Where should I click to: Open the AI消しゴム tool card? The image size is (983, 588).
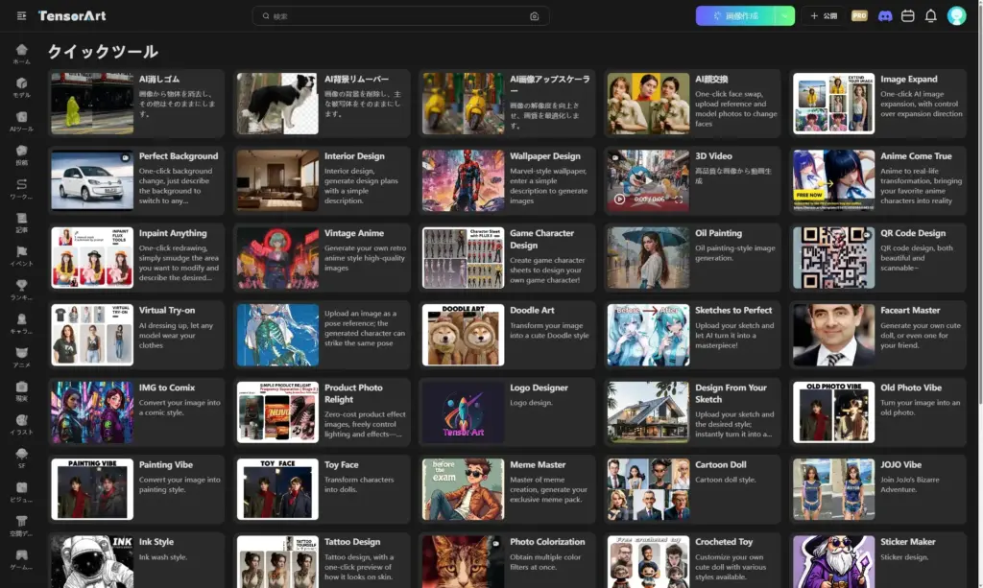pyautogui.click(x=136, y=104)
